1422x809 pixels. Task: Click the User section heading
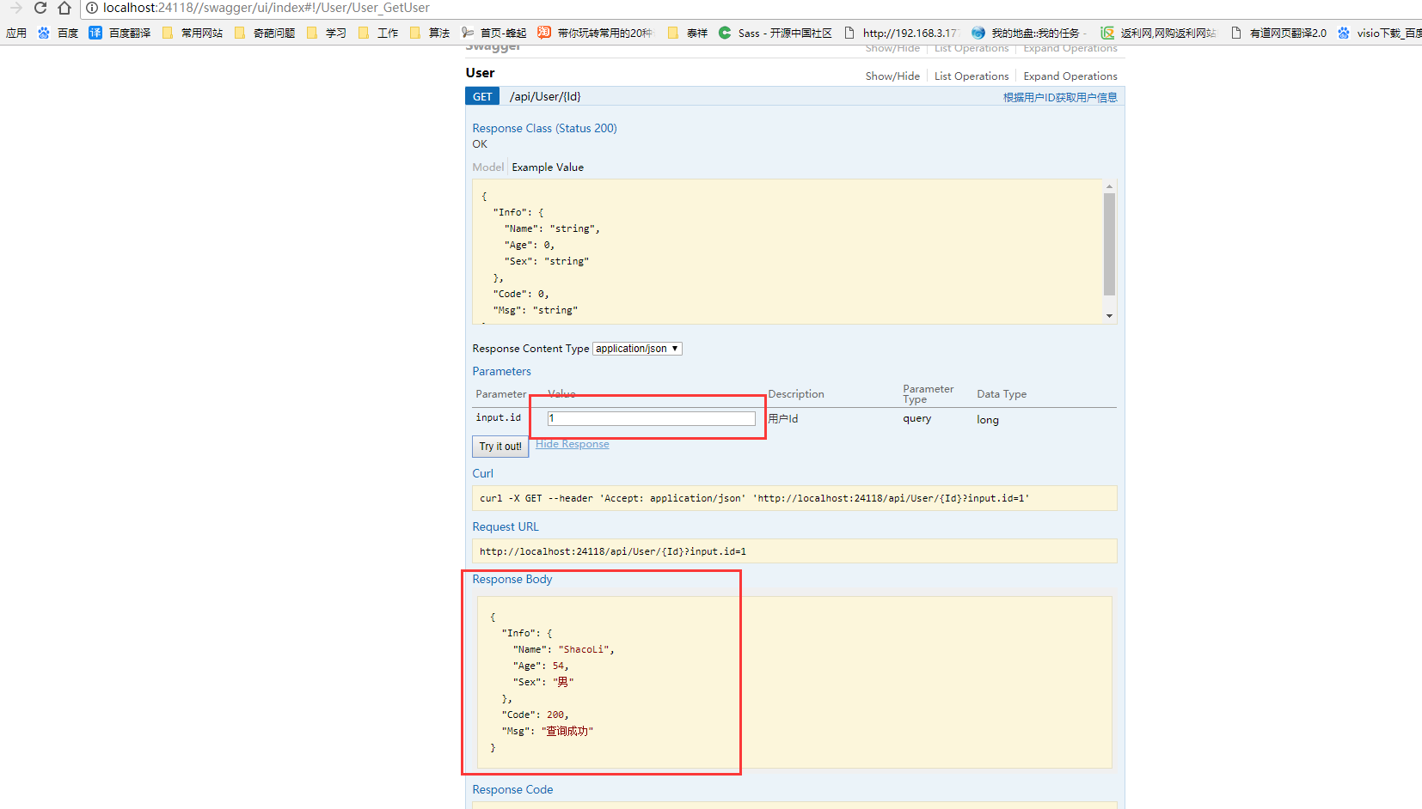pos(480,73)
